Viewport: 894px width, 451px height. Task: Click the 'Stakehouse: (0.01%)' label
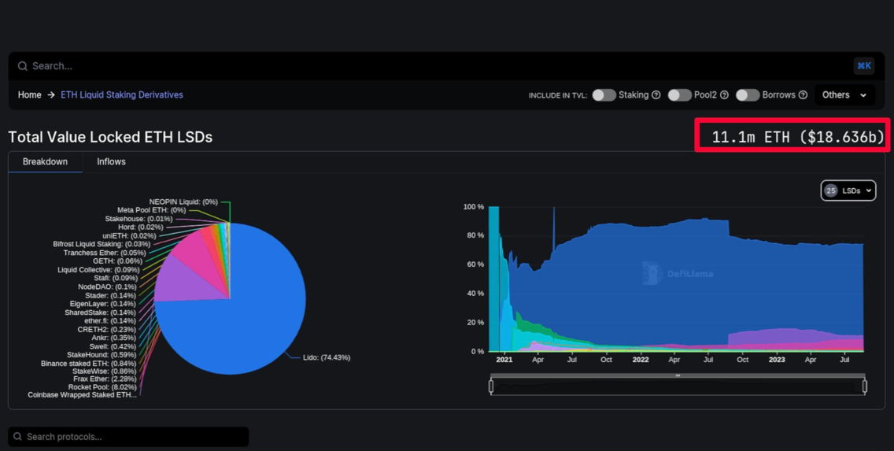(139, 219)
